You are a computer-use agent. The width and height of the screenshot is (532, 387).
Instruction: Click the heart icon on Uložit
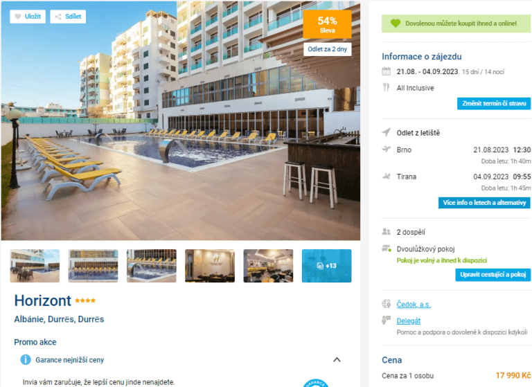(x=18, y=17)
